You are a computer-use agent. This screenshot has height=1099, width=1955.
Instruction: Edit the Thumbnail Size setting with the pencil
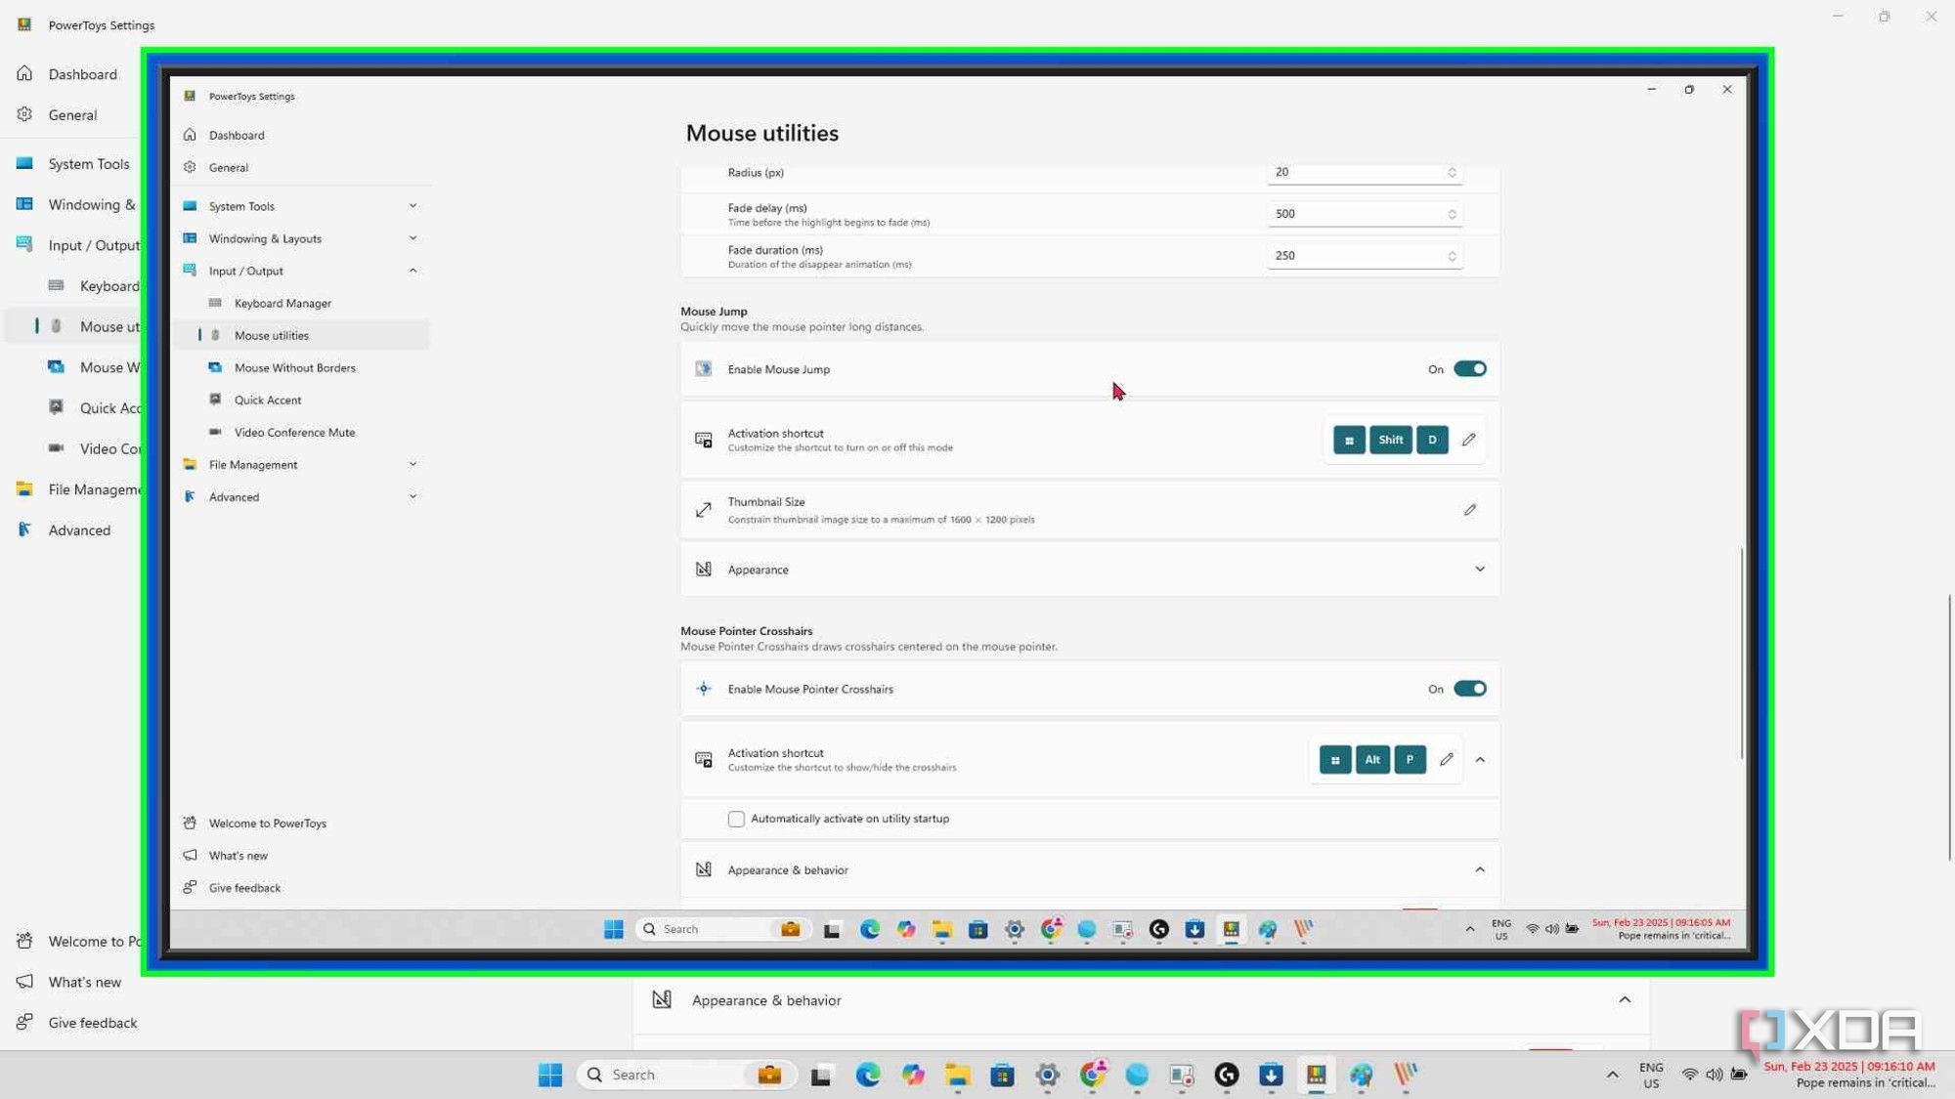[x=1469, y=510]
